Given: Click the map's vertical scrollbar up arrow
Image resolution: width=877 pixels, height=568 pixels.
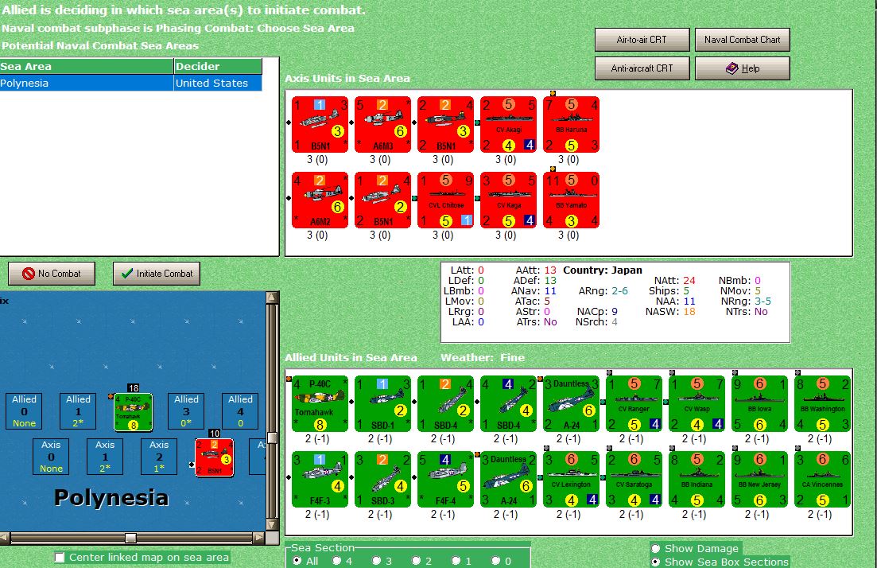Looking at the screenshot, I should (x=272, y=298).
